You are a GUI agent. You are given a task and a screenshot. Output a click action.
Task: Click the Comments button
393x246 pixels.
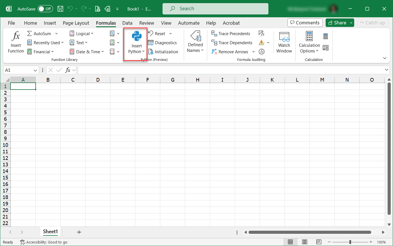[x=305, y=23]
